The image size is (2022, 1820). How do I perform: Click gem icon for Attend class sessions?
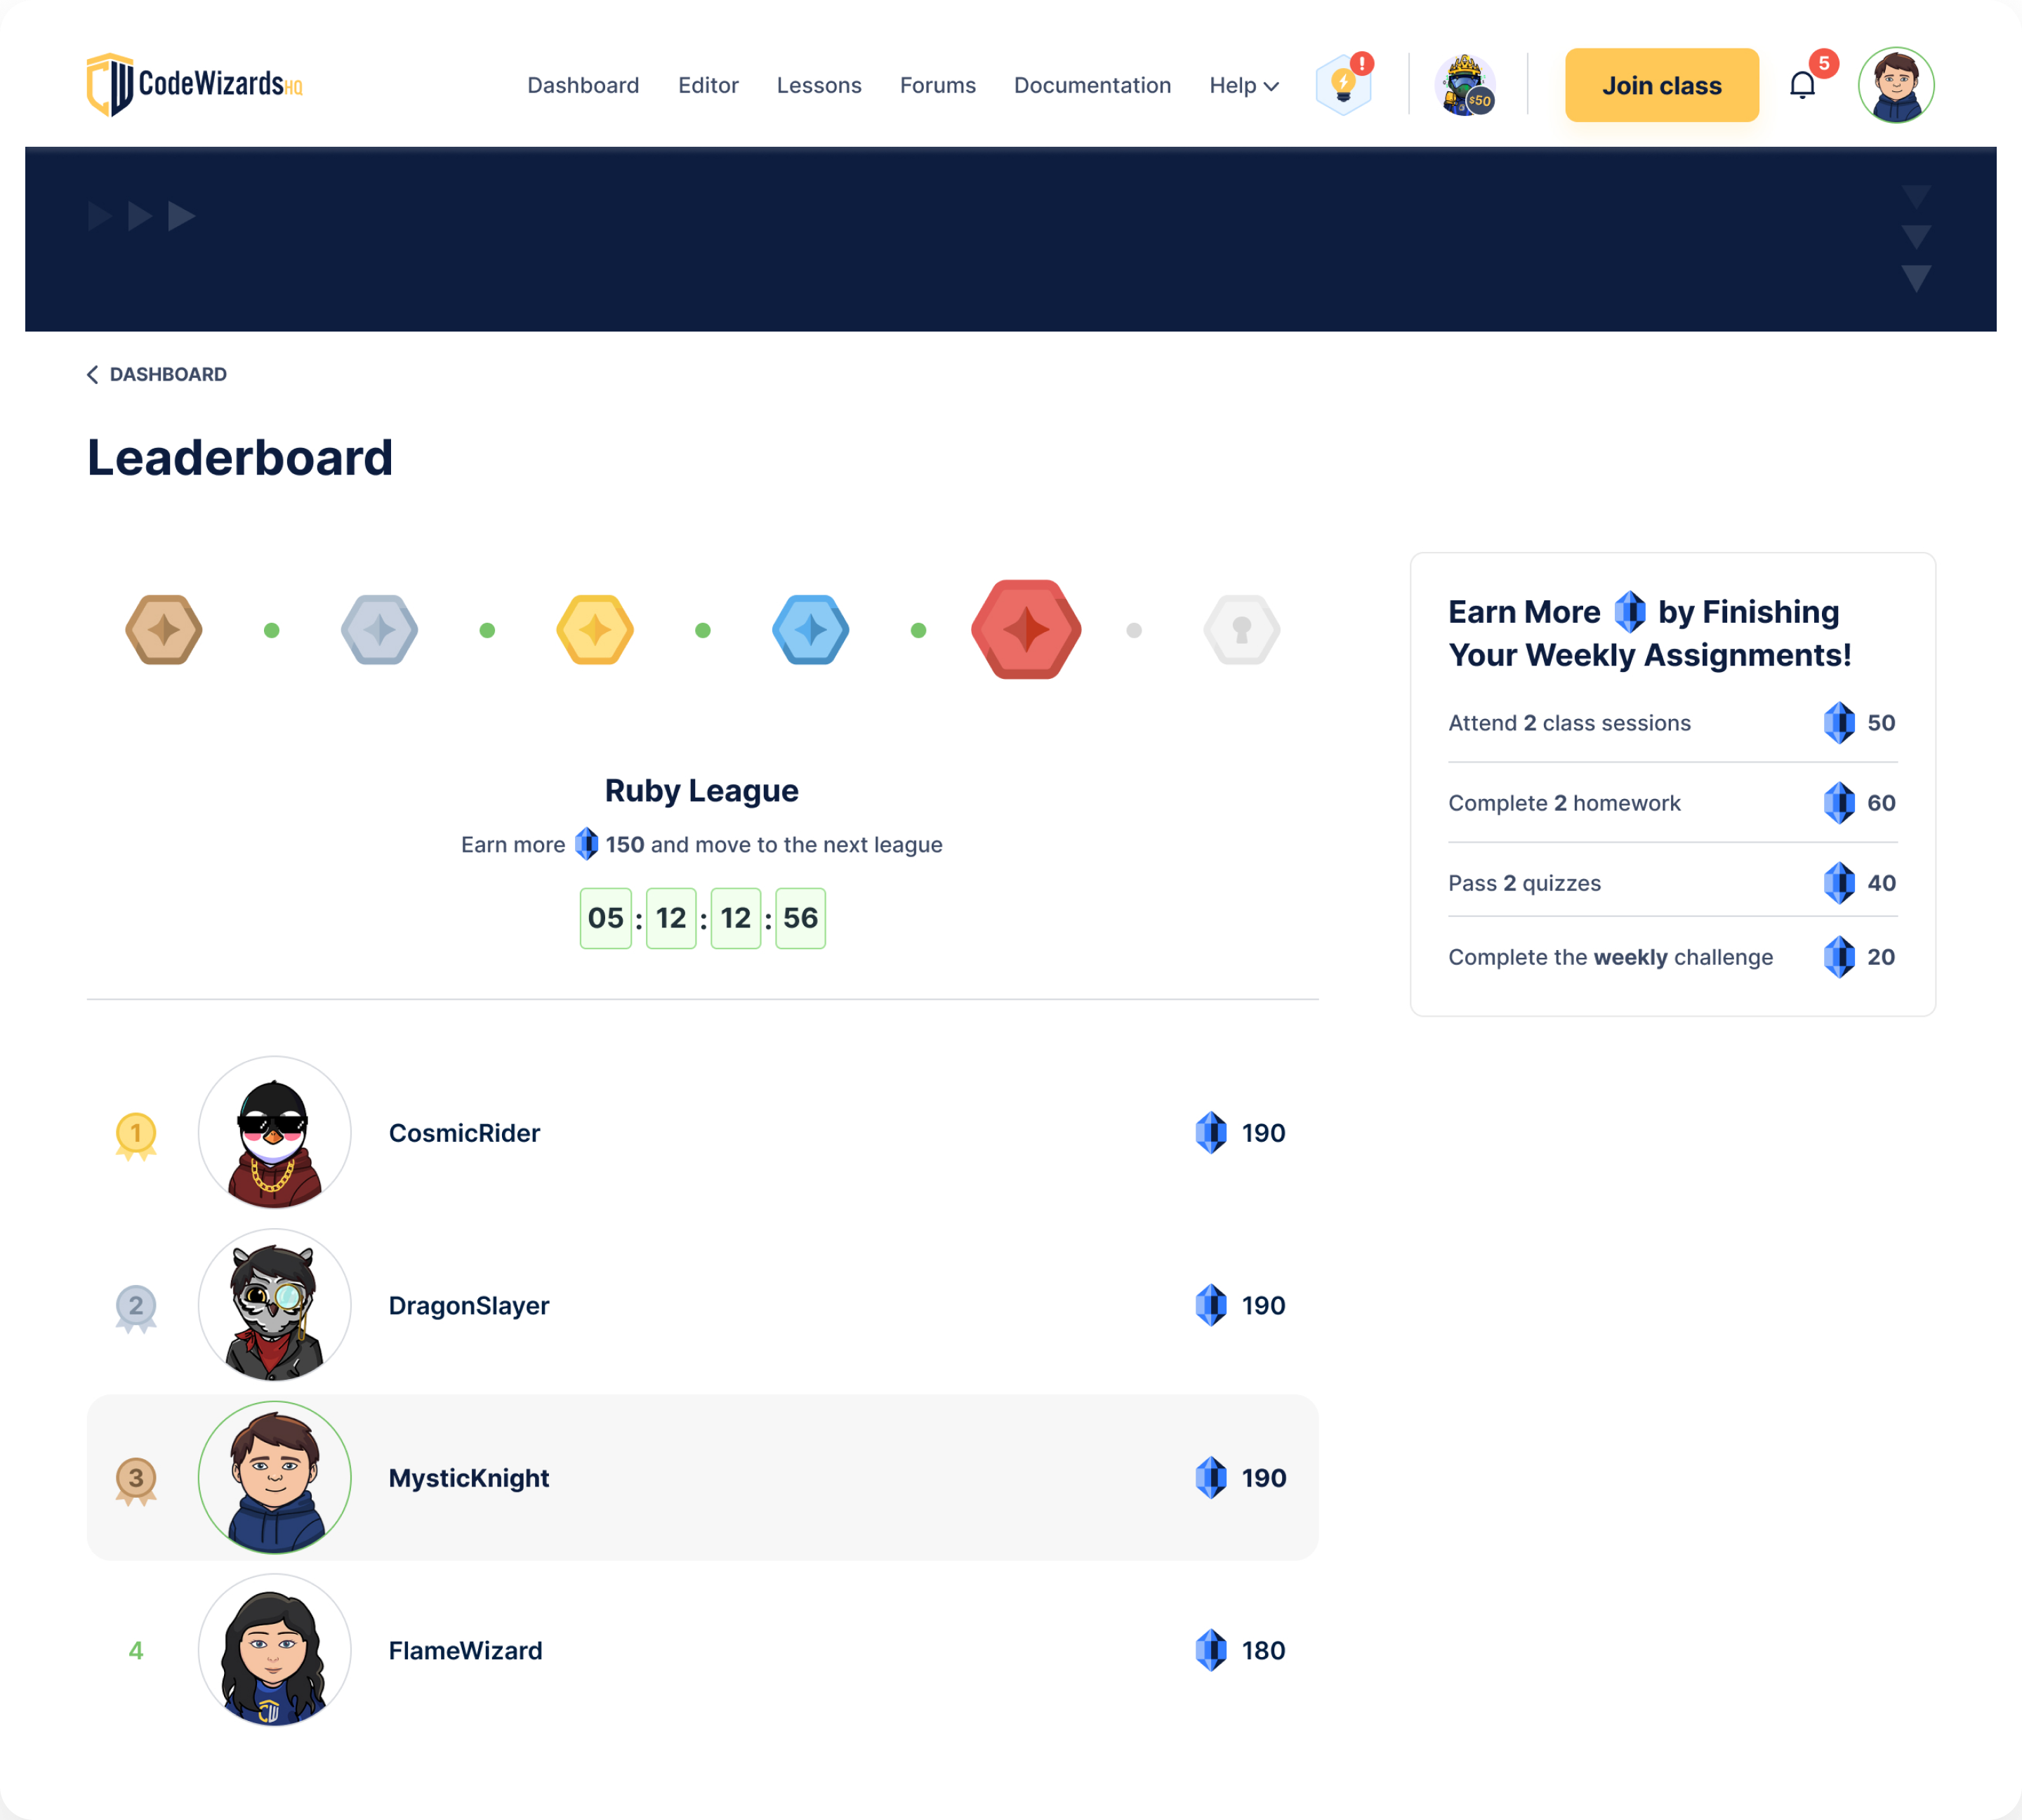pyautogui.click(x=1839, y=723)
